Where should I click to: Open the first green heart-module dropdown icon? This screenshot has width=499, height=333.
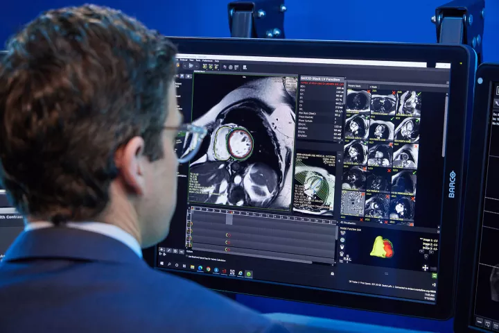tap(205, 67)
